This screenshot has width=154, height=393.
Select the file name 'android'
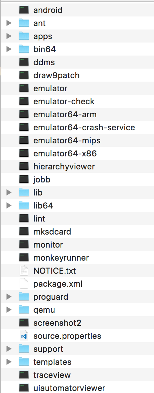[x=48, y=10]
